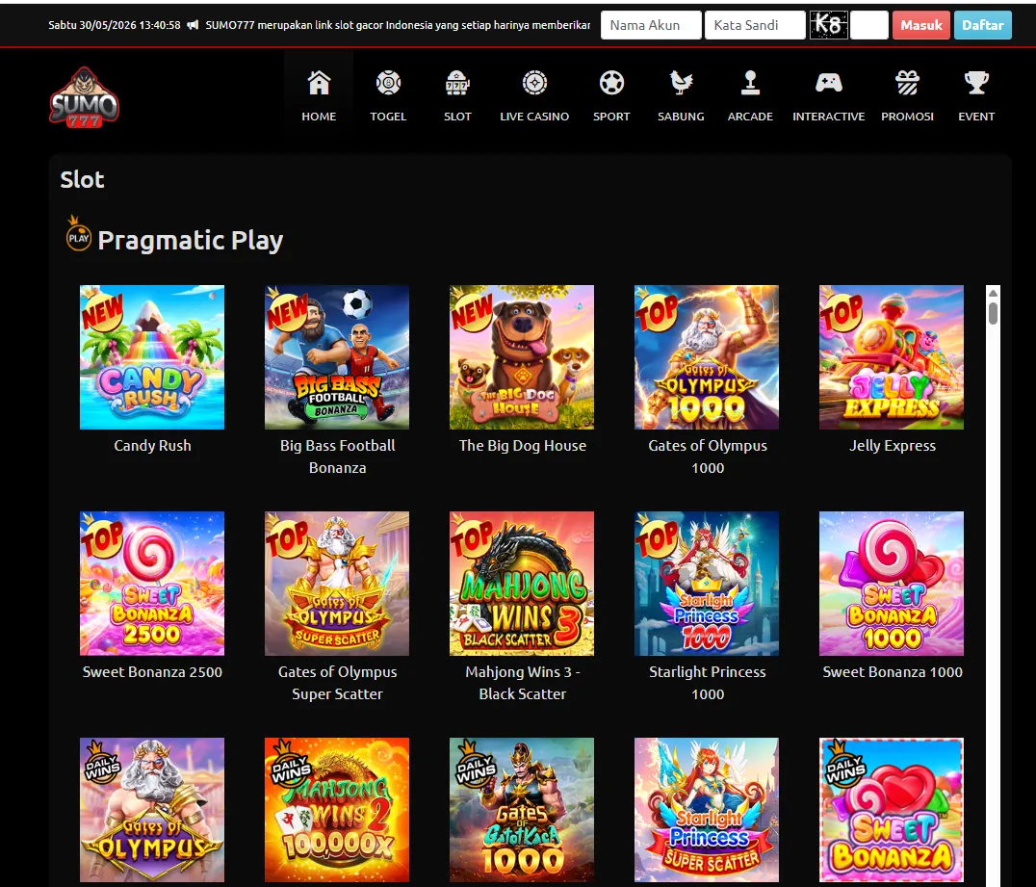The height and width of the screenshot is (887, 1036).
Task: Click the "Candy Rush" title text
Action: click(153, 446)
